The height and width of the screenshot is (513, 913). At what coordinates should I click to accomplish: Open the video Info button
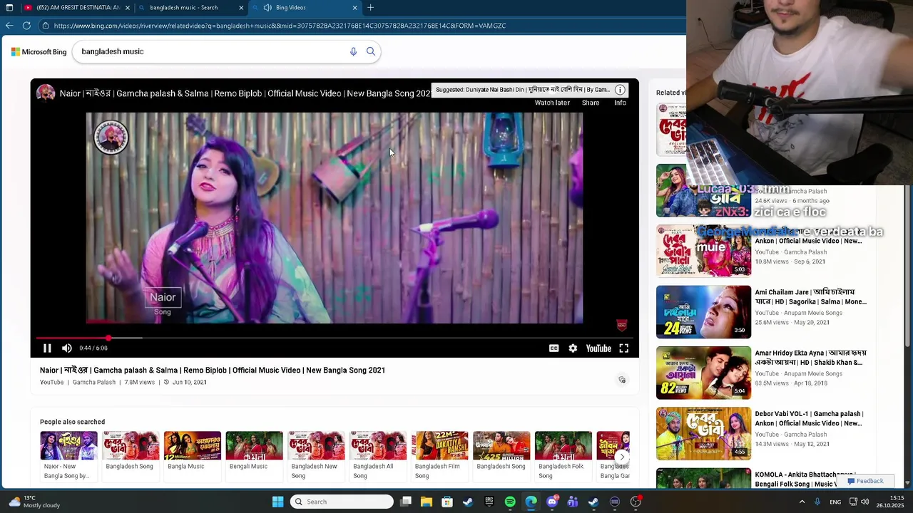tap(620, 103)
